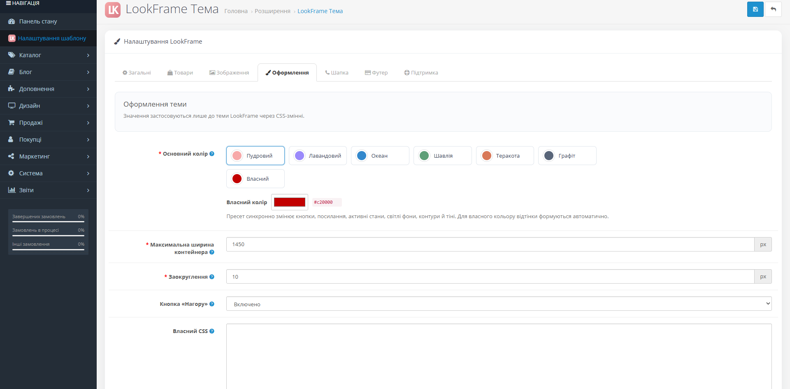
Task: Open Налаштування шаблону in sidebar
Action: [x=48, y=38]
